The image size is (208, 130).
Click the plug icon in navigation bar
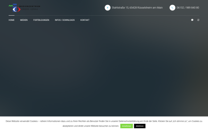click(198, 20)
